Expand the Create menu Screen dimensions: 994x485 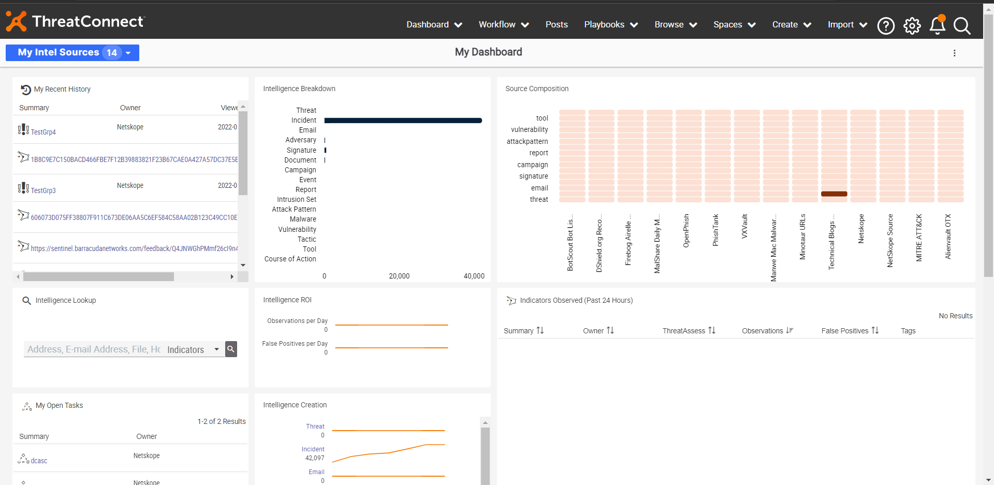[x=792, y=25]
